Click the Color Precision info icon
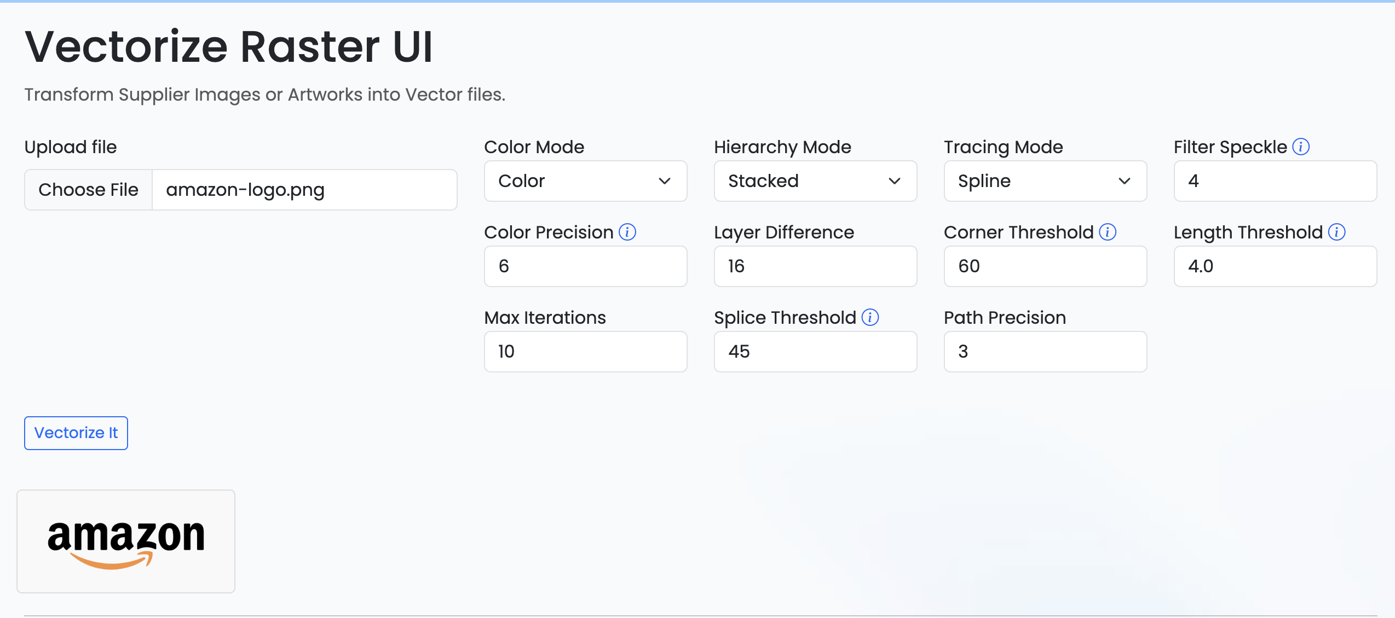 point(627,232)
